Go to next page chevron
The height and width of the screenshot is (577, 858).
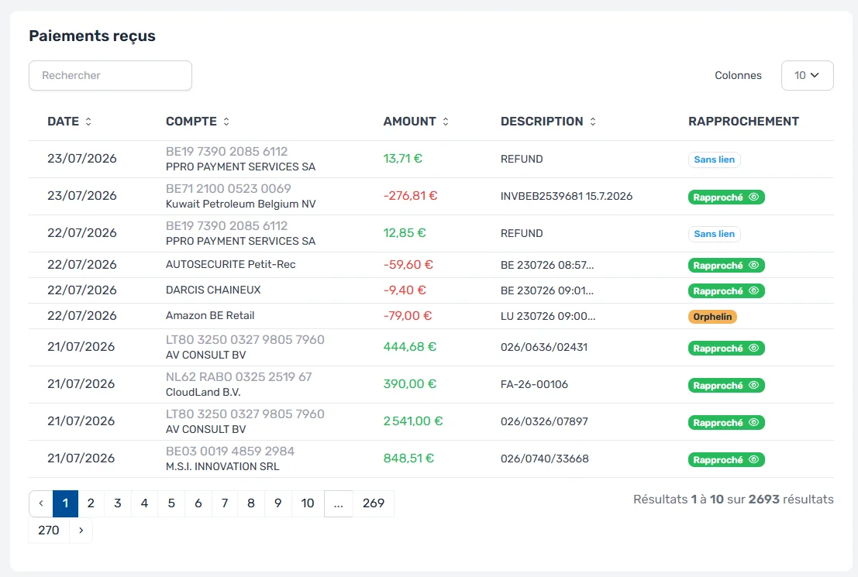81,530
